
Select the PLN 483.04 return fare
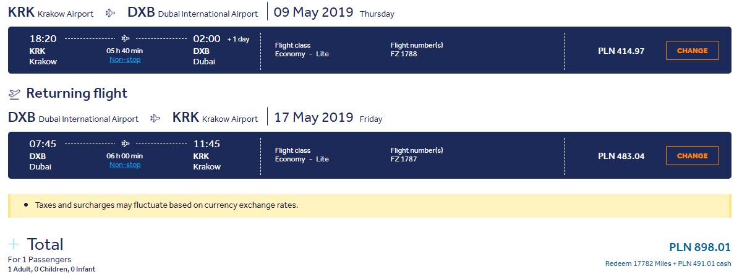(x=621, y=156)
